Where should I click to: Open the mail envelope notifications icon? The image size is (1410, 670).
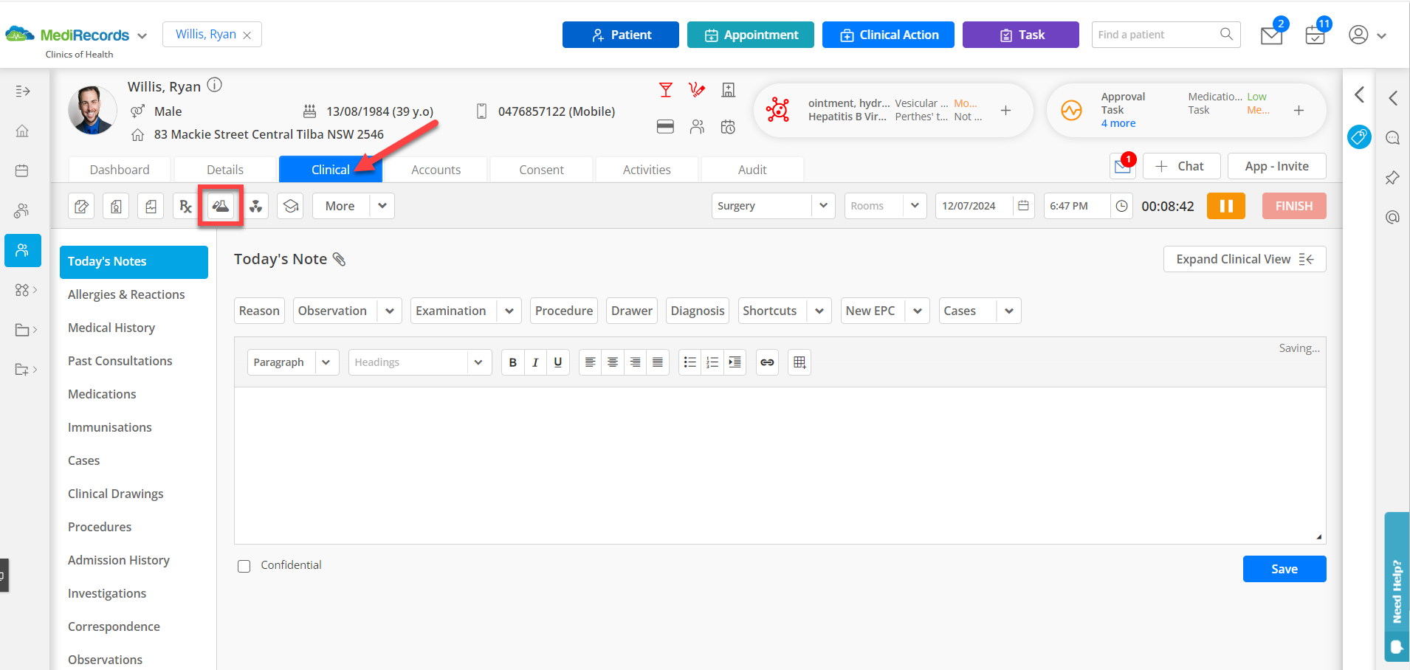[1271, 35]
